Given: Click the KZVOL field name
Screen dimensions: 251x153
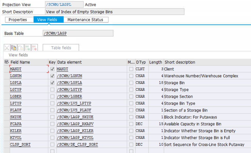Looking at the screenshot, I should [x=16, y=138].
